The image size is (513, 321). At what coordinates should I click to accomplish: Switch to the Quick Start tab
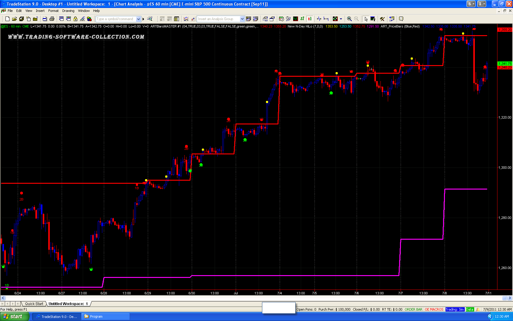pos(34,304)
